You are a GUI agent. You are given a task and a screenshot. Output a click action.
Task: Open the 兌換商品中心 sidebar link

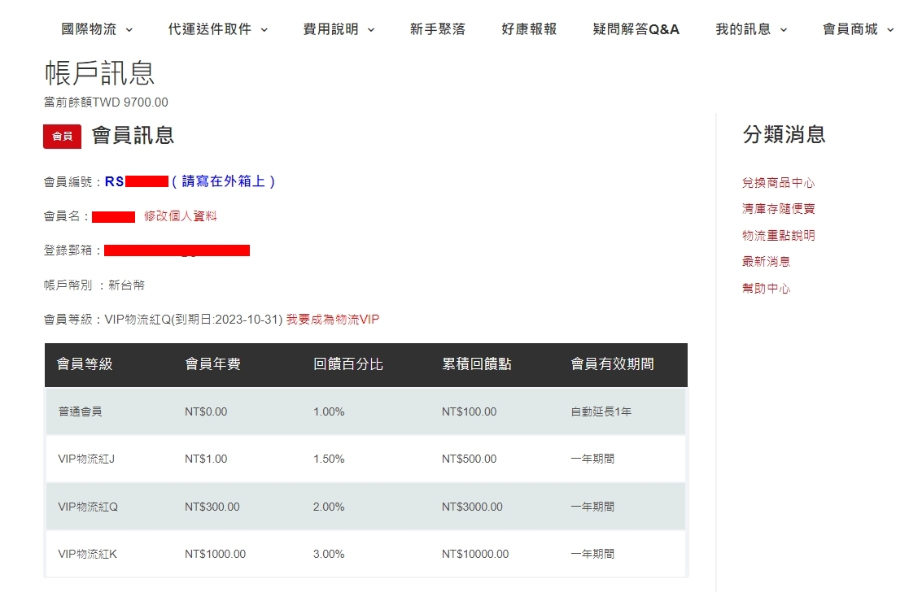(x=778, y=183)
